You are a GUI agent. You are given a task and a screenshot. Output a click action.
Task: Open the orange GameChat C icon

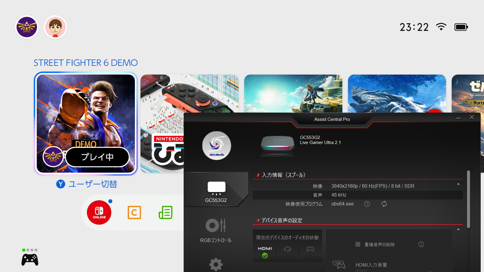(x=134, y=213)
